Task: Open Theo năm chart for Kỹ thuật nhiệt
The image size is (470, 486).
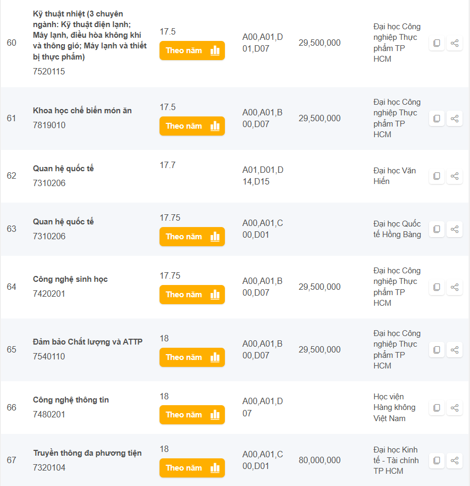Action: tap(192, 51)
